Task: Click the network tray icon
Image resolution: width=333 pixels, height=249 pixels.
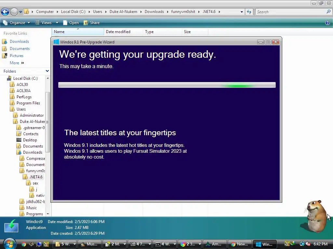Action: coord(302,244)
